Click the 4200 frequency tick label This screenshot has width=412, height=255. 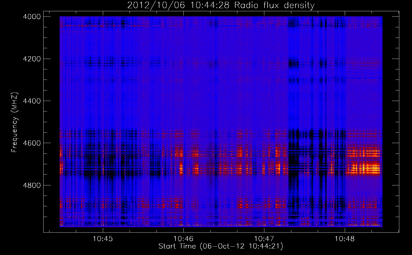32,59
